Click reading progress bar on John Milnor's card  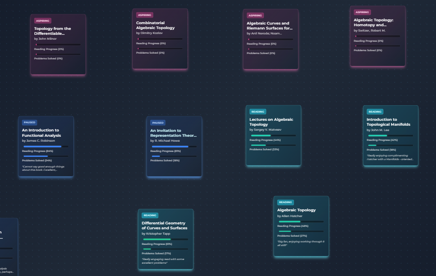(x=58, y=45)
